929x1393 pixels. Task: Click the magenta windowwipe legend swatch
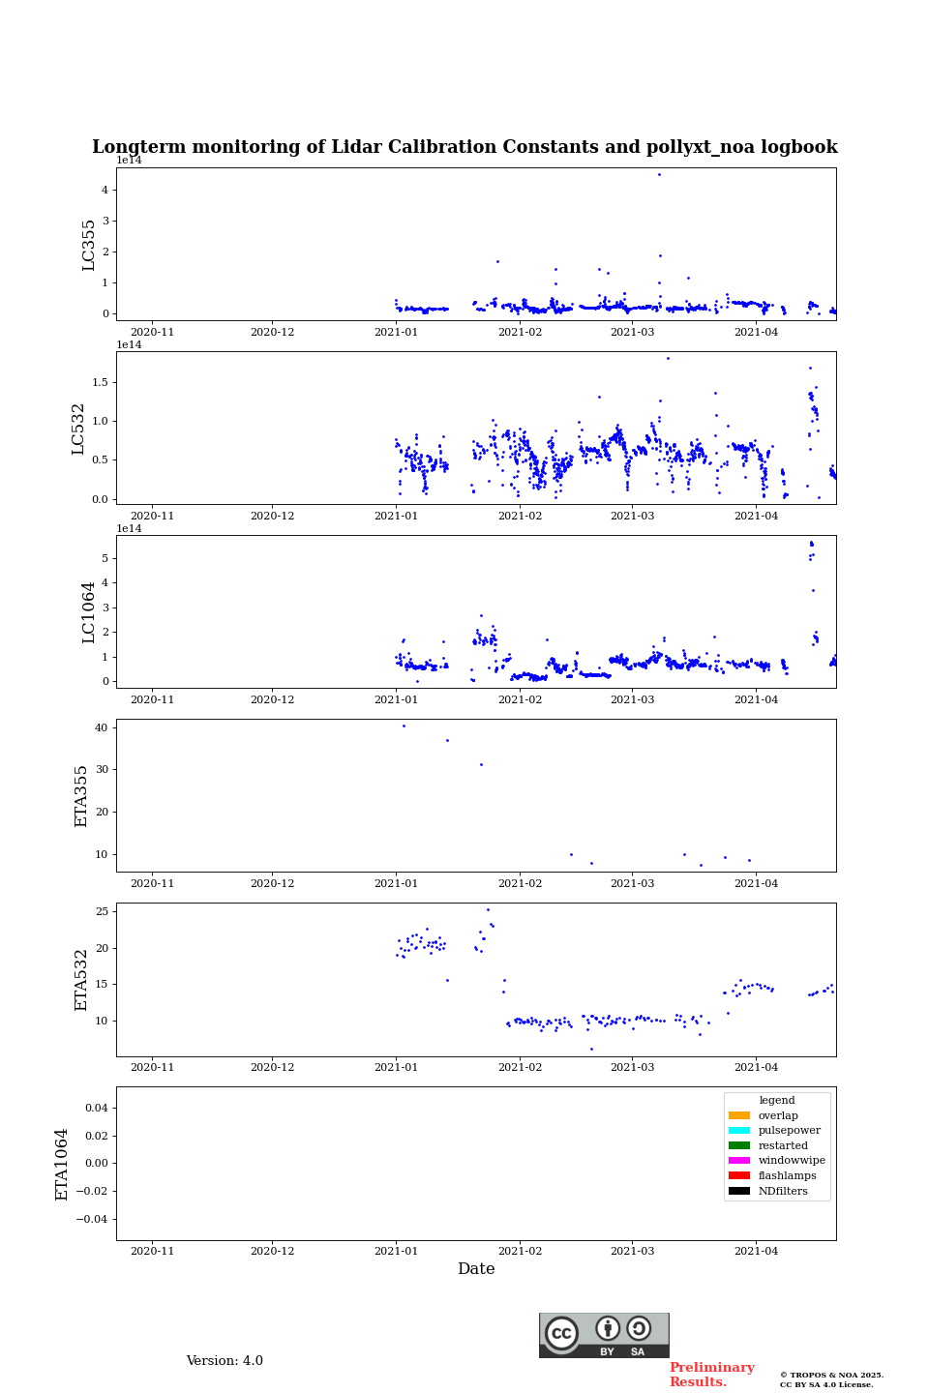click(739, 1161)
